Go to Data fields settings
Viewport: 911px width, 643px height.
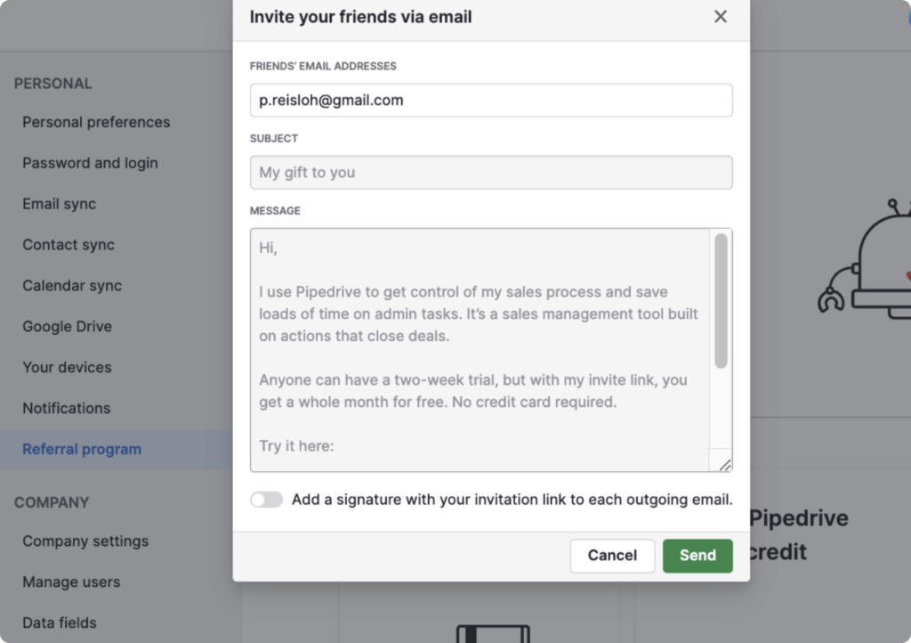click(60, 623)
